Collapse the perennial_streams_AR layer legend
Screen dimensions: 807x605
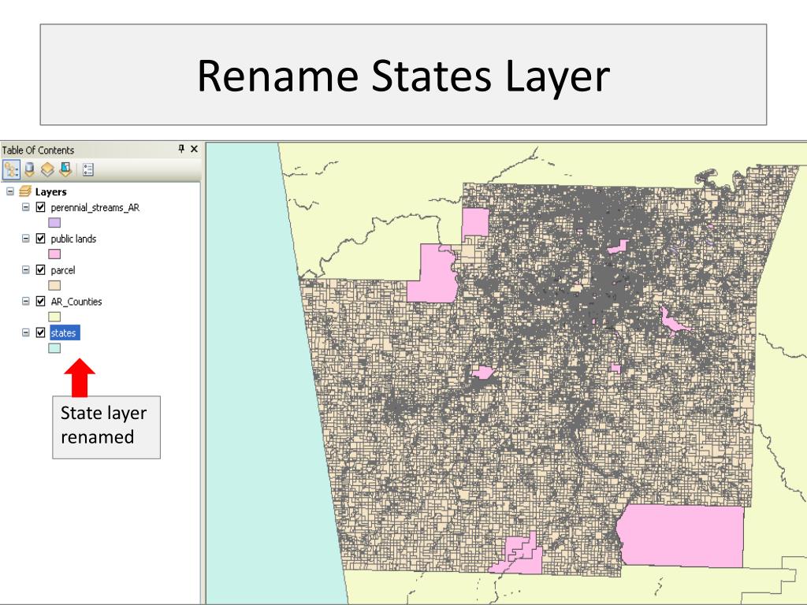click(x=26, y=207)
